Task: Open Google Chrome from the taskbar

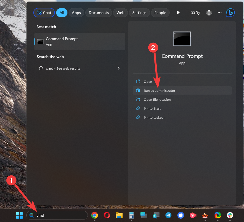Action: 95,215
